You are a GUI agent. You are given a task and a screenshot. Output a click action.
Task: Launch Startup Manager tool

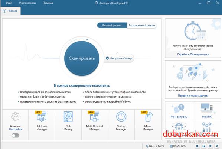(121, 125)
